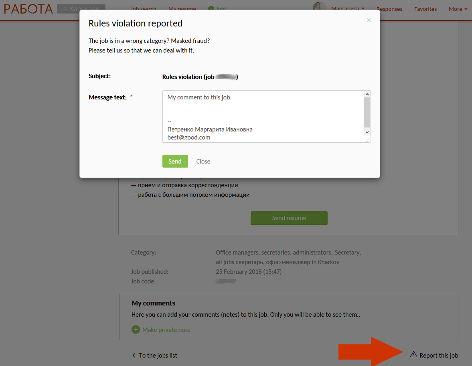The width and height of the screenshot is (472, 366).
Task: Open Favorites from the top menu
Action: 425,9
